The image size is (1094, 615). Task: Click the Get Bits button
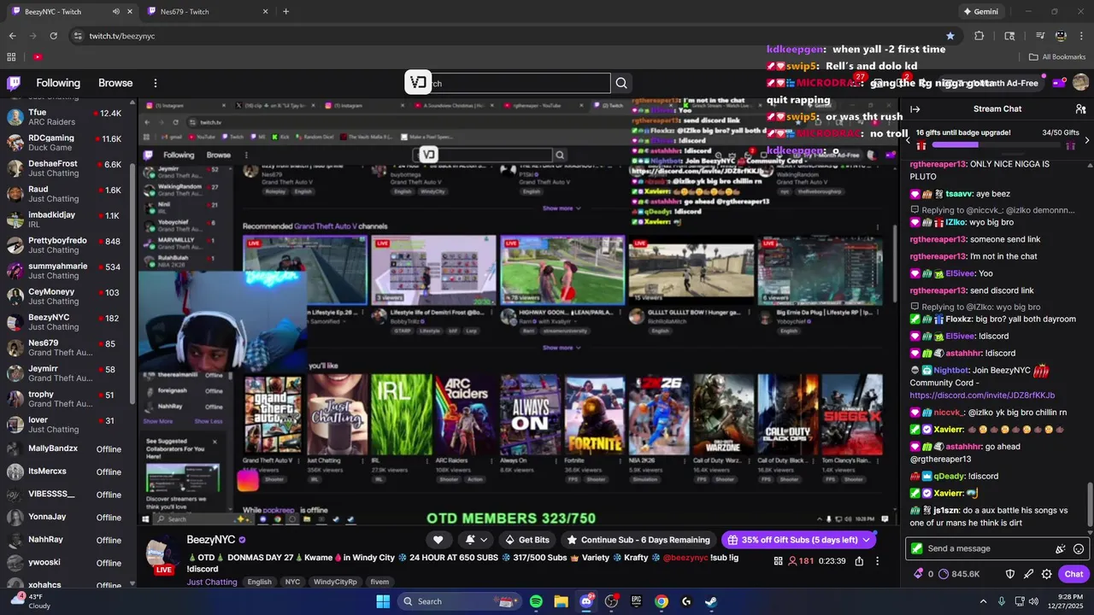click(526, 540)
